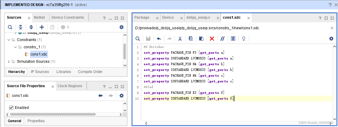Open the Package tab
This screenshot has height=127, width=338.
[x=142, y=17]
